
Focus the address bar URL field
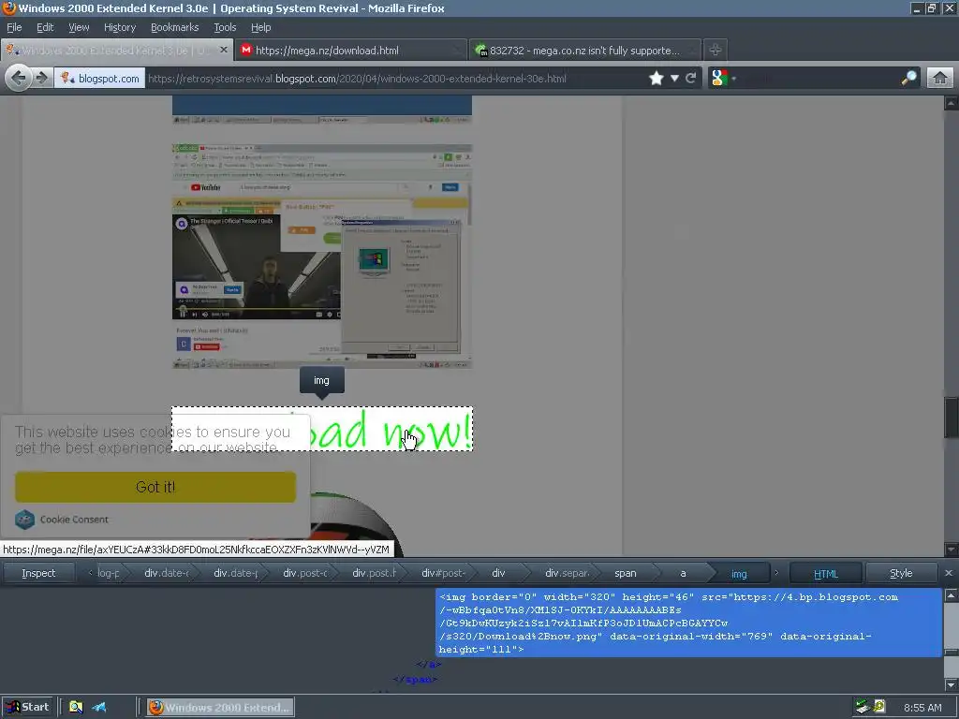click(x=396, y=79)
